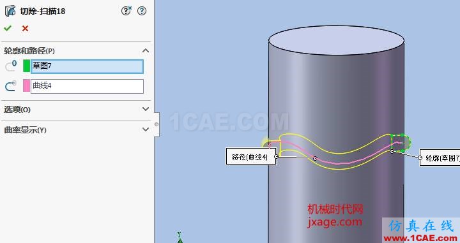The image size is (460, 243).
Task: Click the panel collapse handle on divider
Action: [x=157, y=124]
